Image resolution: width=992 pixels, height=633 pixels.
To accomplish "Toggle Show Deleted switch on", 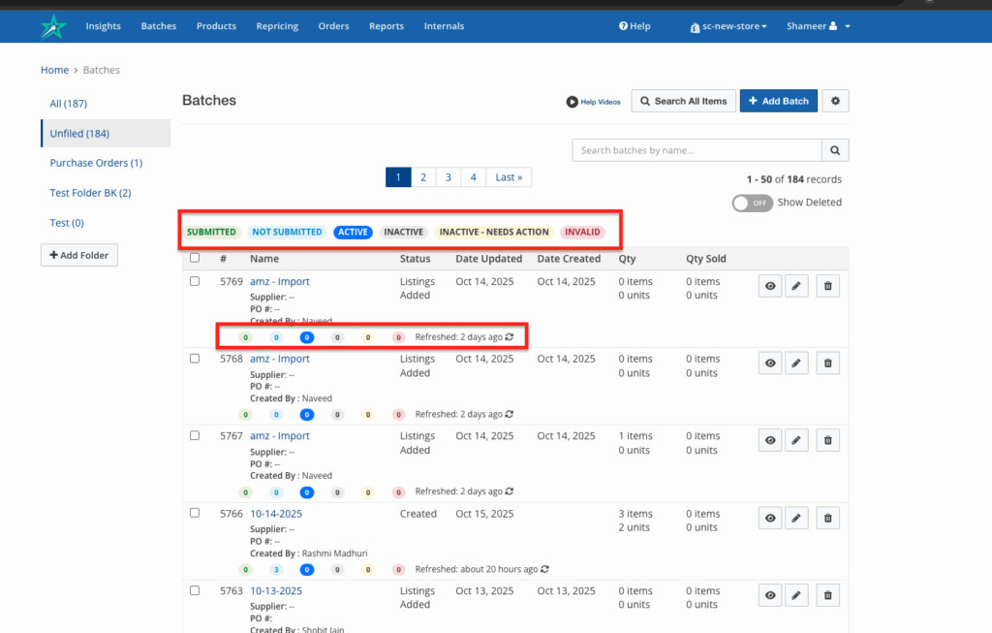I will (753, 203).
